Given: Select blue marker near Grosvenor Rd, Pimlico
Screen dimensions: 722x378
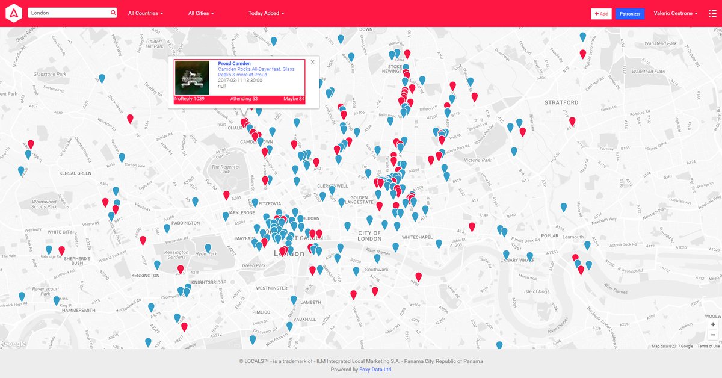Looking at the screenshot, I should click(252, 340).
